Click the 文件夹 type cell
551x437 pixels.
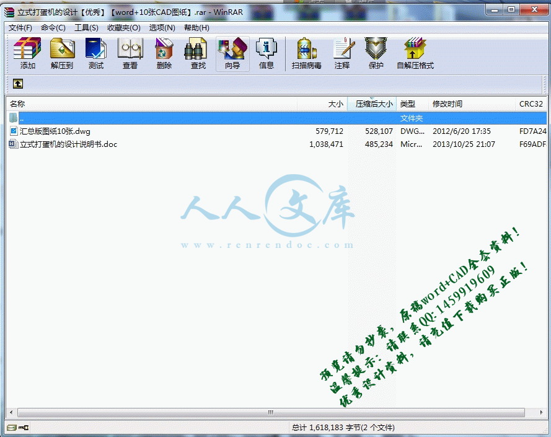412,118
